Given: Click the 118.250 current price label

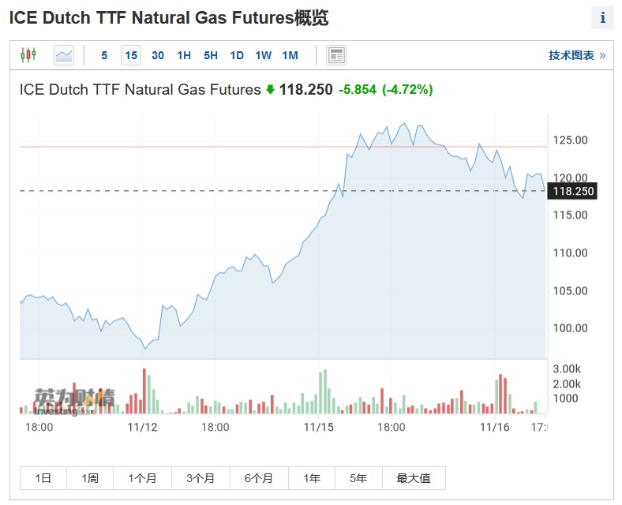Looking at the screenshot, I should pyautogui.click(x=574, y=191).
